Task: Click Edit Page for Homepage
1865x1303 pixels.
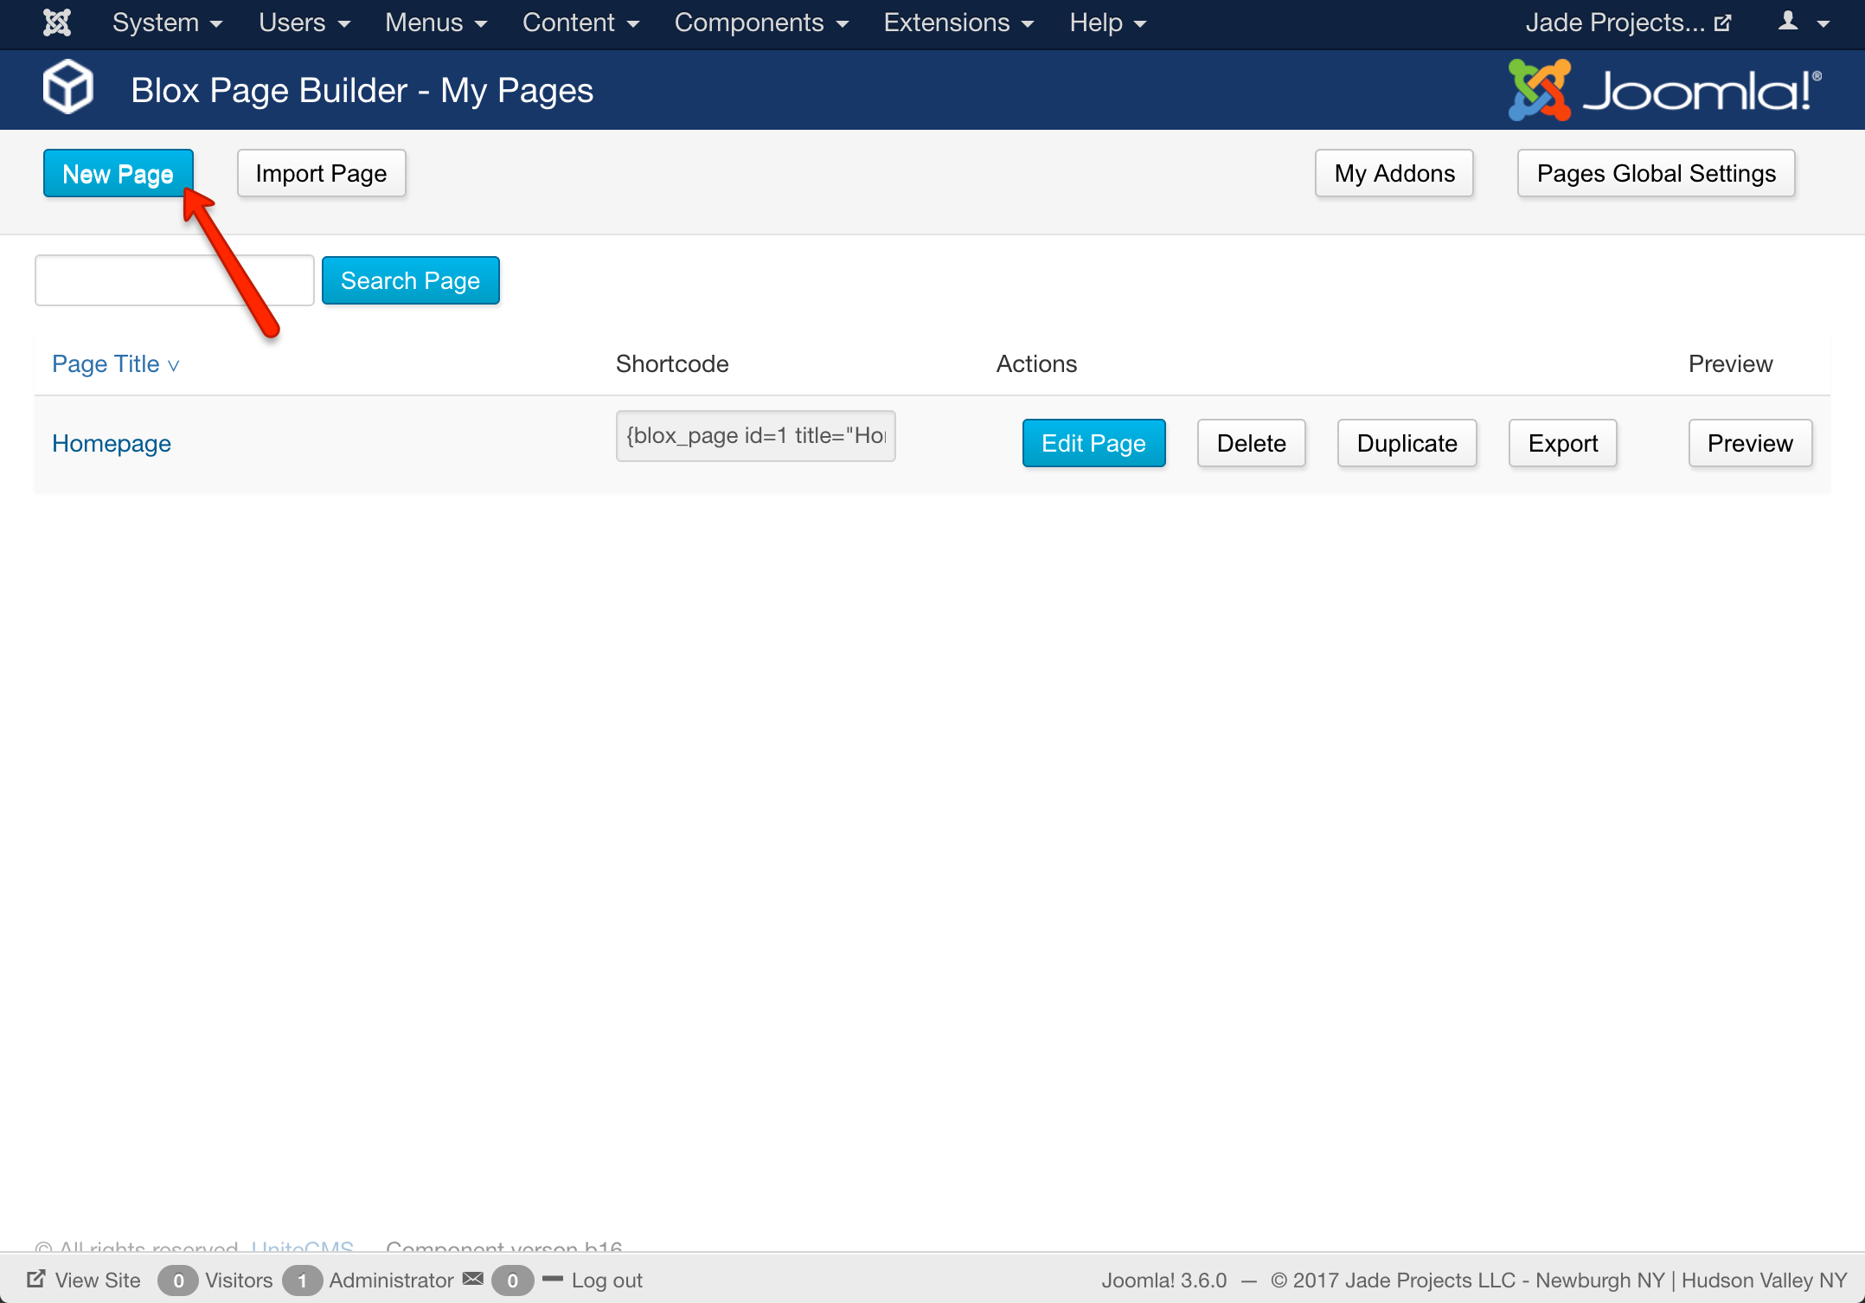Action: pos(1093,443)
